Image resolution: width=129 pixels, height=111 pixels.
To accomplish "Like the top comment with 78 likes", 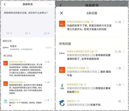I will (120, 22).
